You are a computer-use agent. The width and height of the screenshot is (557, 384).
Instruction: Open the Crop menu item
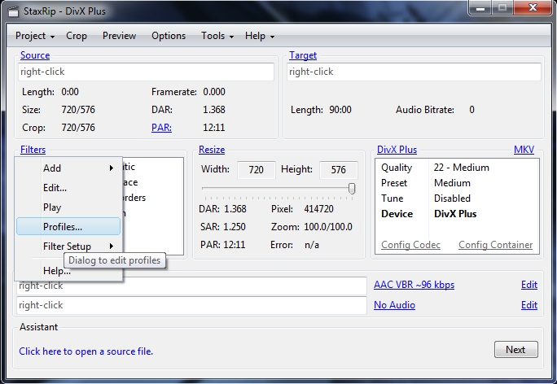pos(77,36)
